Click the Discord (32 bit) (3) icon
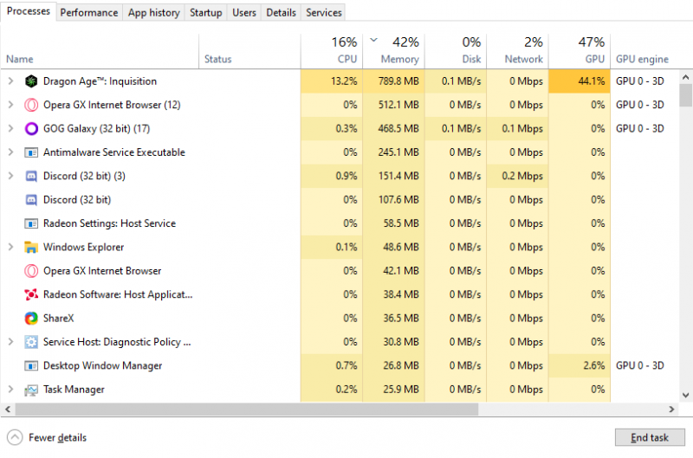Image resolution: width=693 pixels, height=458 pixels. 31,177
